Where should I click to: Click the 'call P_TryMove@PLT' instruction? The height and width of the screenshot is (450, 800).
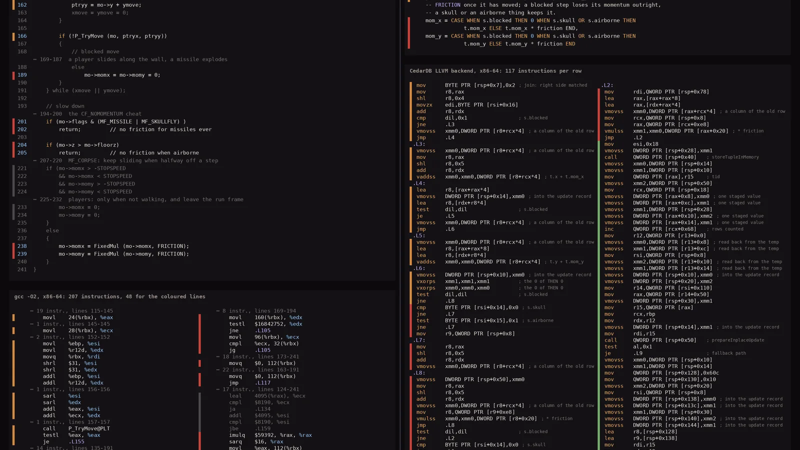[76, 428]
